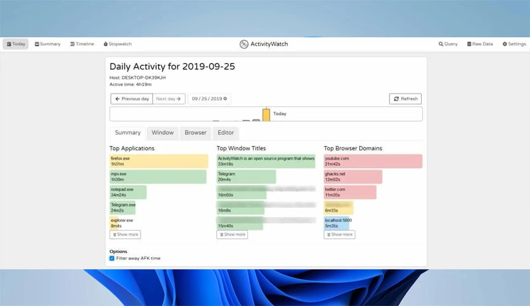
Task: Open the Query page
Action: point(448,44)
